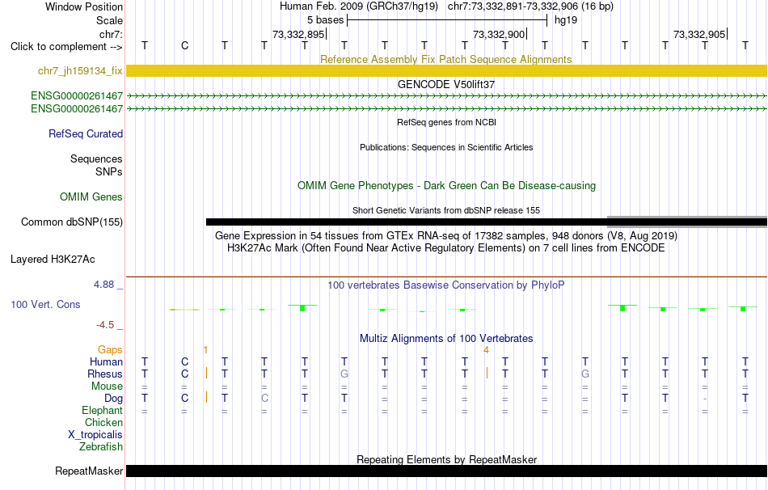The image size is (768, 490).
Task: Click the 73,332,900 ruler position
Action: pyautogui.click(x=499, y=34)
